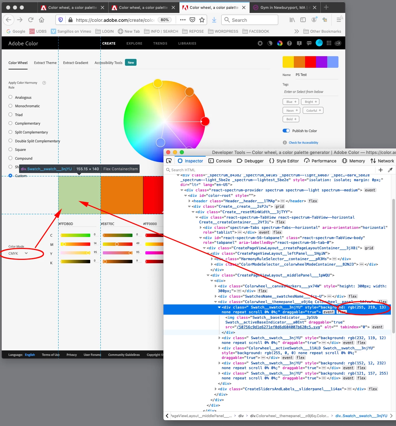Open the Firefox library icon
The width and height of the screenshot is (396, 426).
click(x=292, y=20)
